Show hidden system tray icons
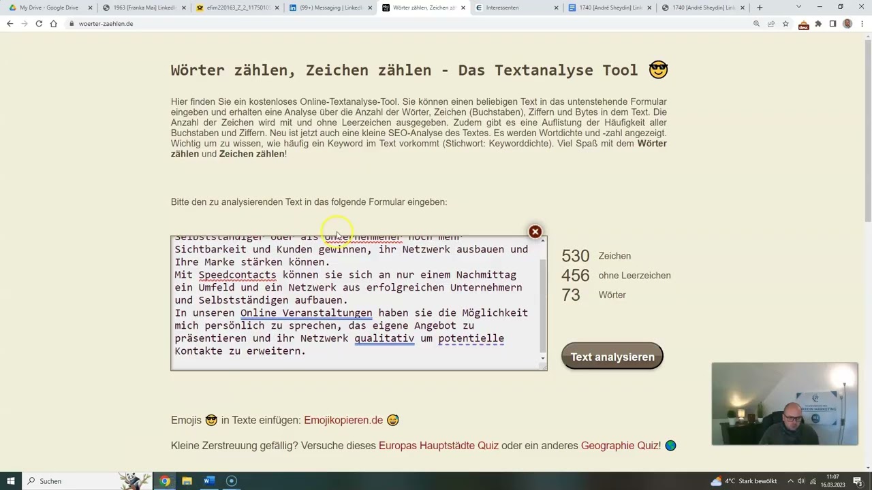Viewport: 872px width, 490px height. 790,480
